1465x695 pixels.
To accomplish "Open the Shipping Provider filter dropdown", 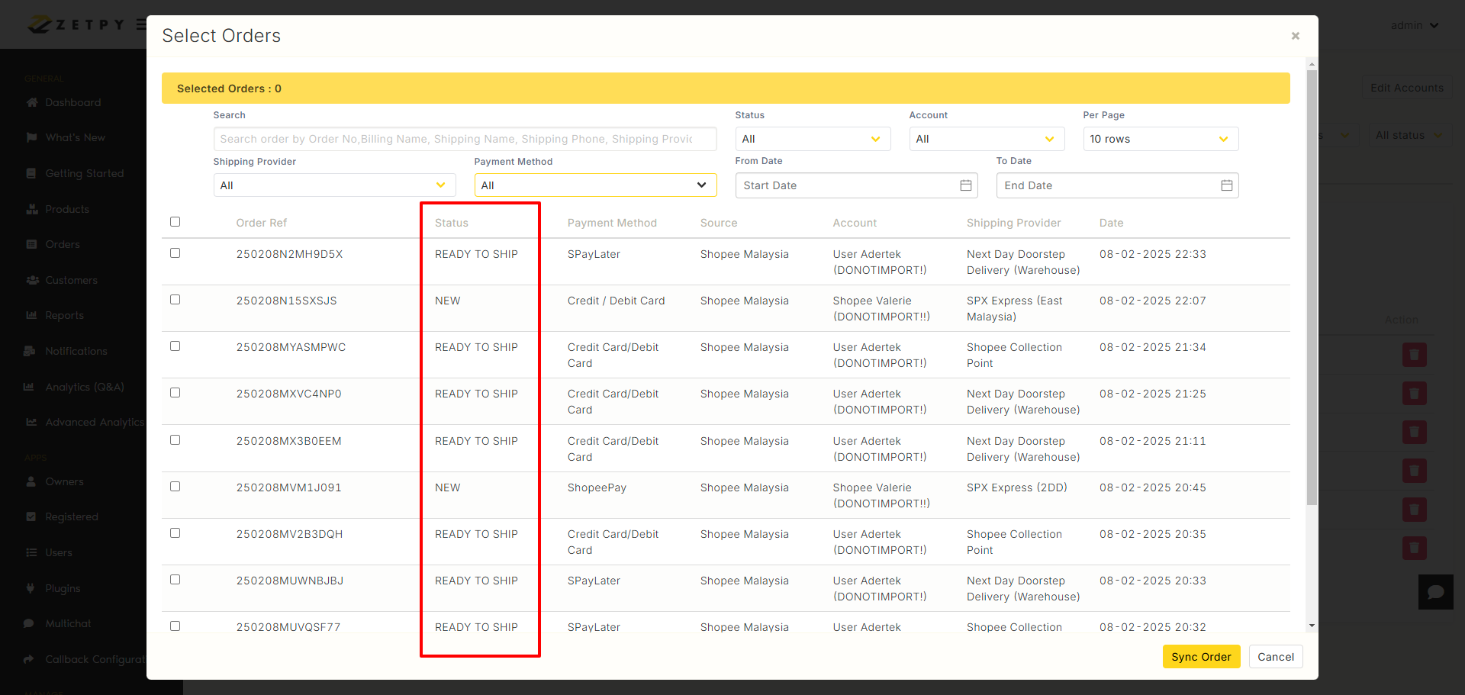I will [333, 185].
